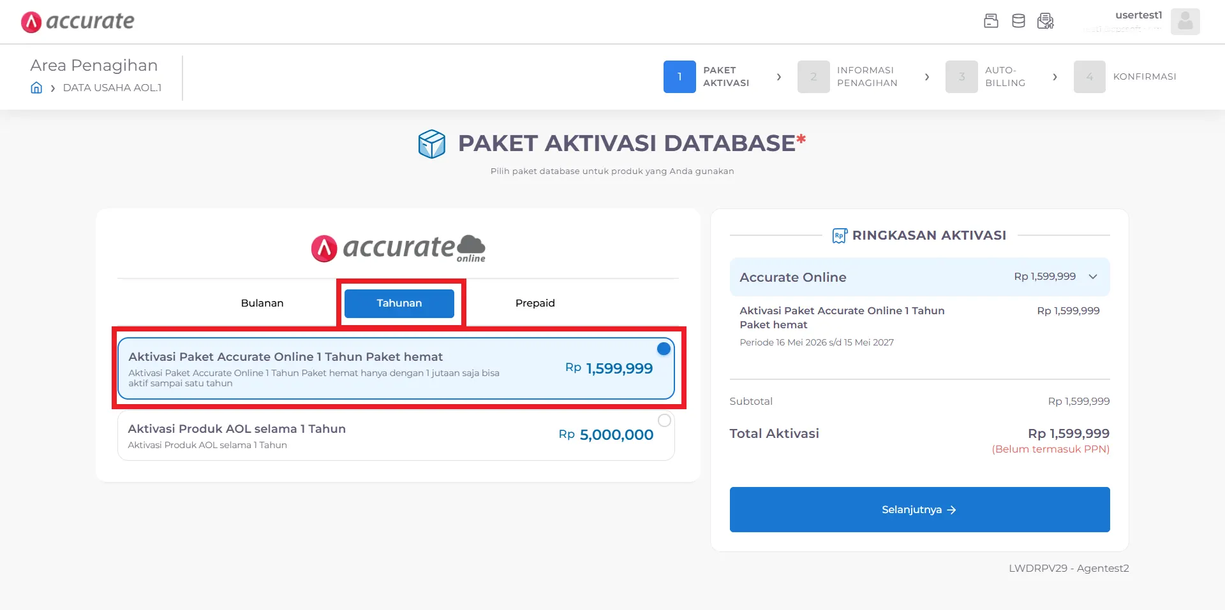Select the Paket hemat 1 Tahun radio button
Viewport: 1225px width, 610px height.
(x=664, y=349)
